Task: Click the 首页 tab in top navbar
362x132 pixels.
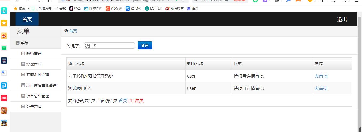Action: coord(27,19)
